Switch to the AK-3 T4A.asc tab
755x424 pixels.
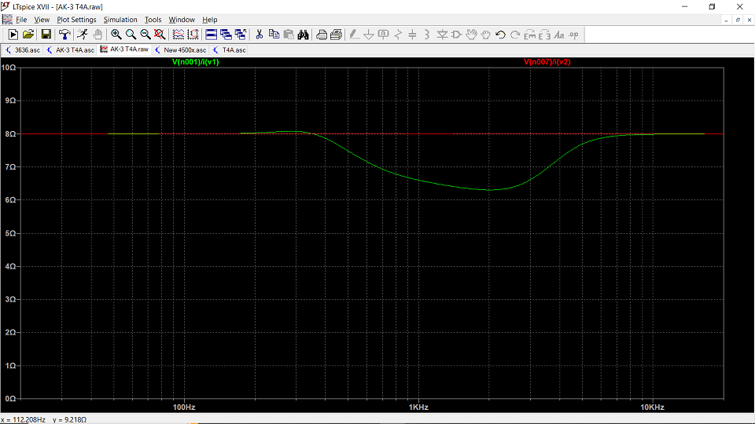(x=70, y=50)
